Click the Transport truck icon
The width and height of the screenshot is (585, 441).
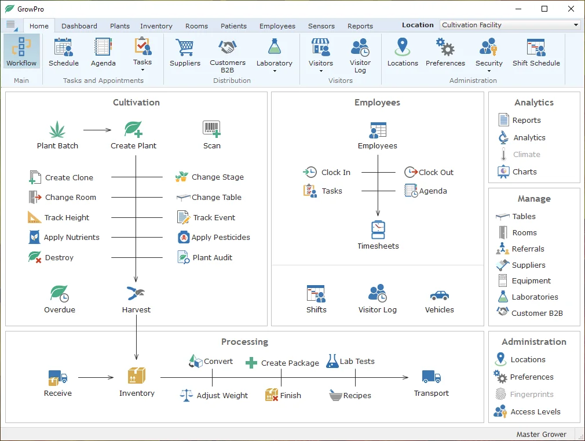431,377
